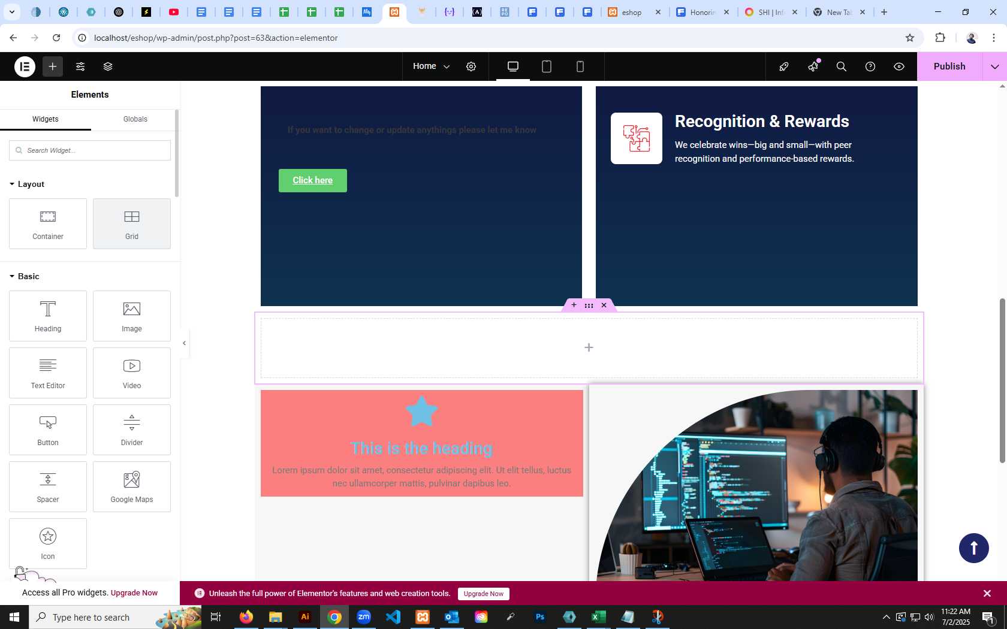The image size is (1007, 629).
Task: Switch to the Widgets tab
Action: (46, 119)
